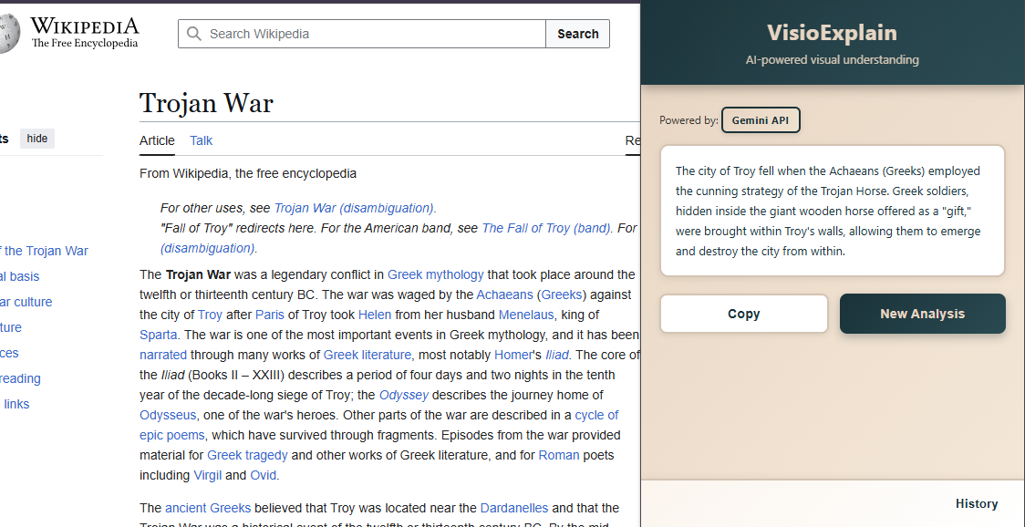This screenshot has height=527, width=1025.
Task: Hide the contents sidebar
Action: (x=37, y=139)
